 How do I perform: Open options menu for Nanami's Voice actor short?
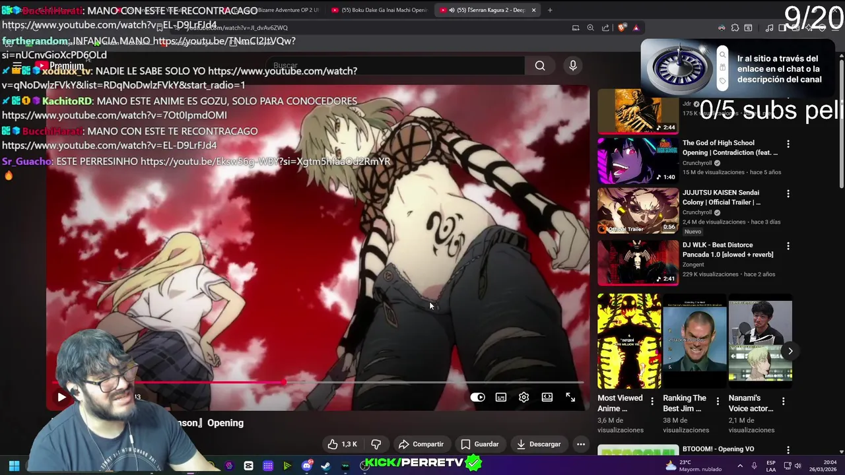(784, 401)
